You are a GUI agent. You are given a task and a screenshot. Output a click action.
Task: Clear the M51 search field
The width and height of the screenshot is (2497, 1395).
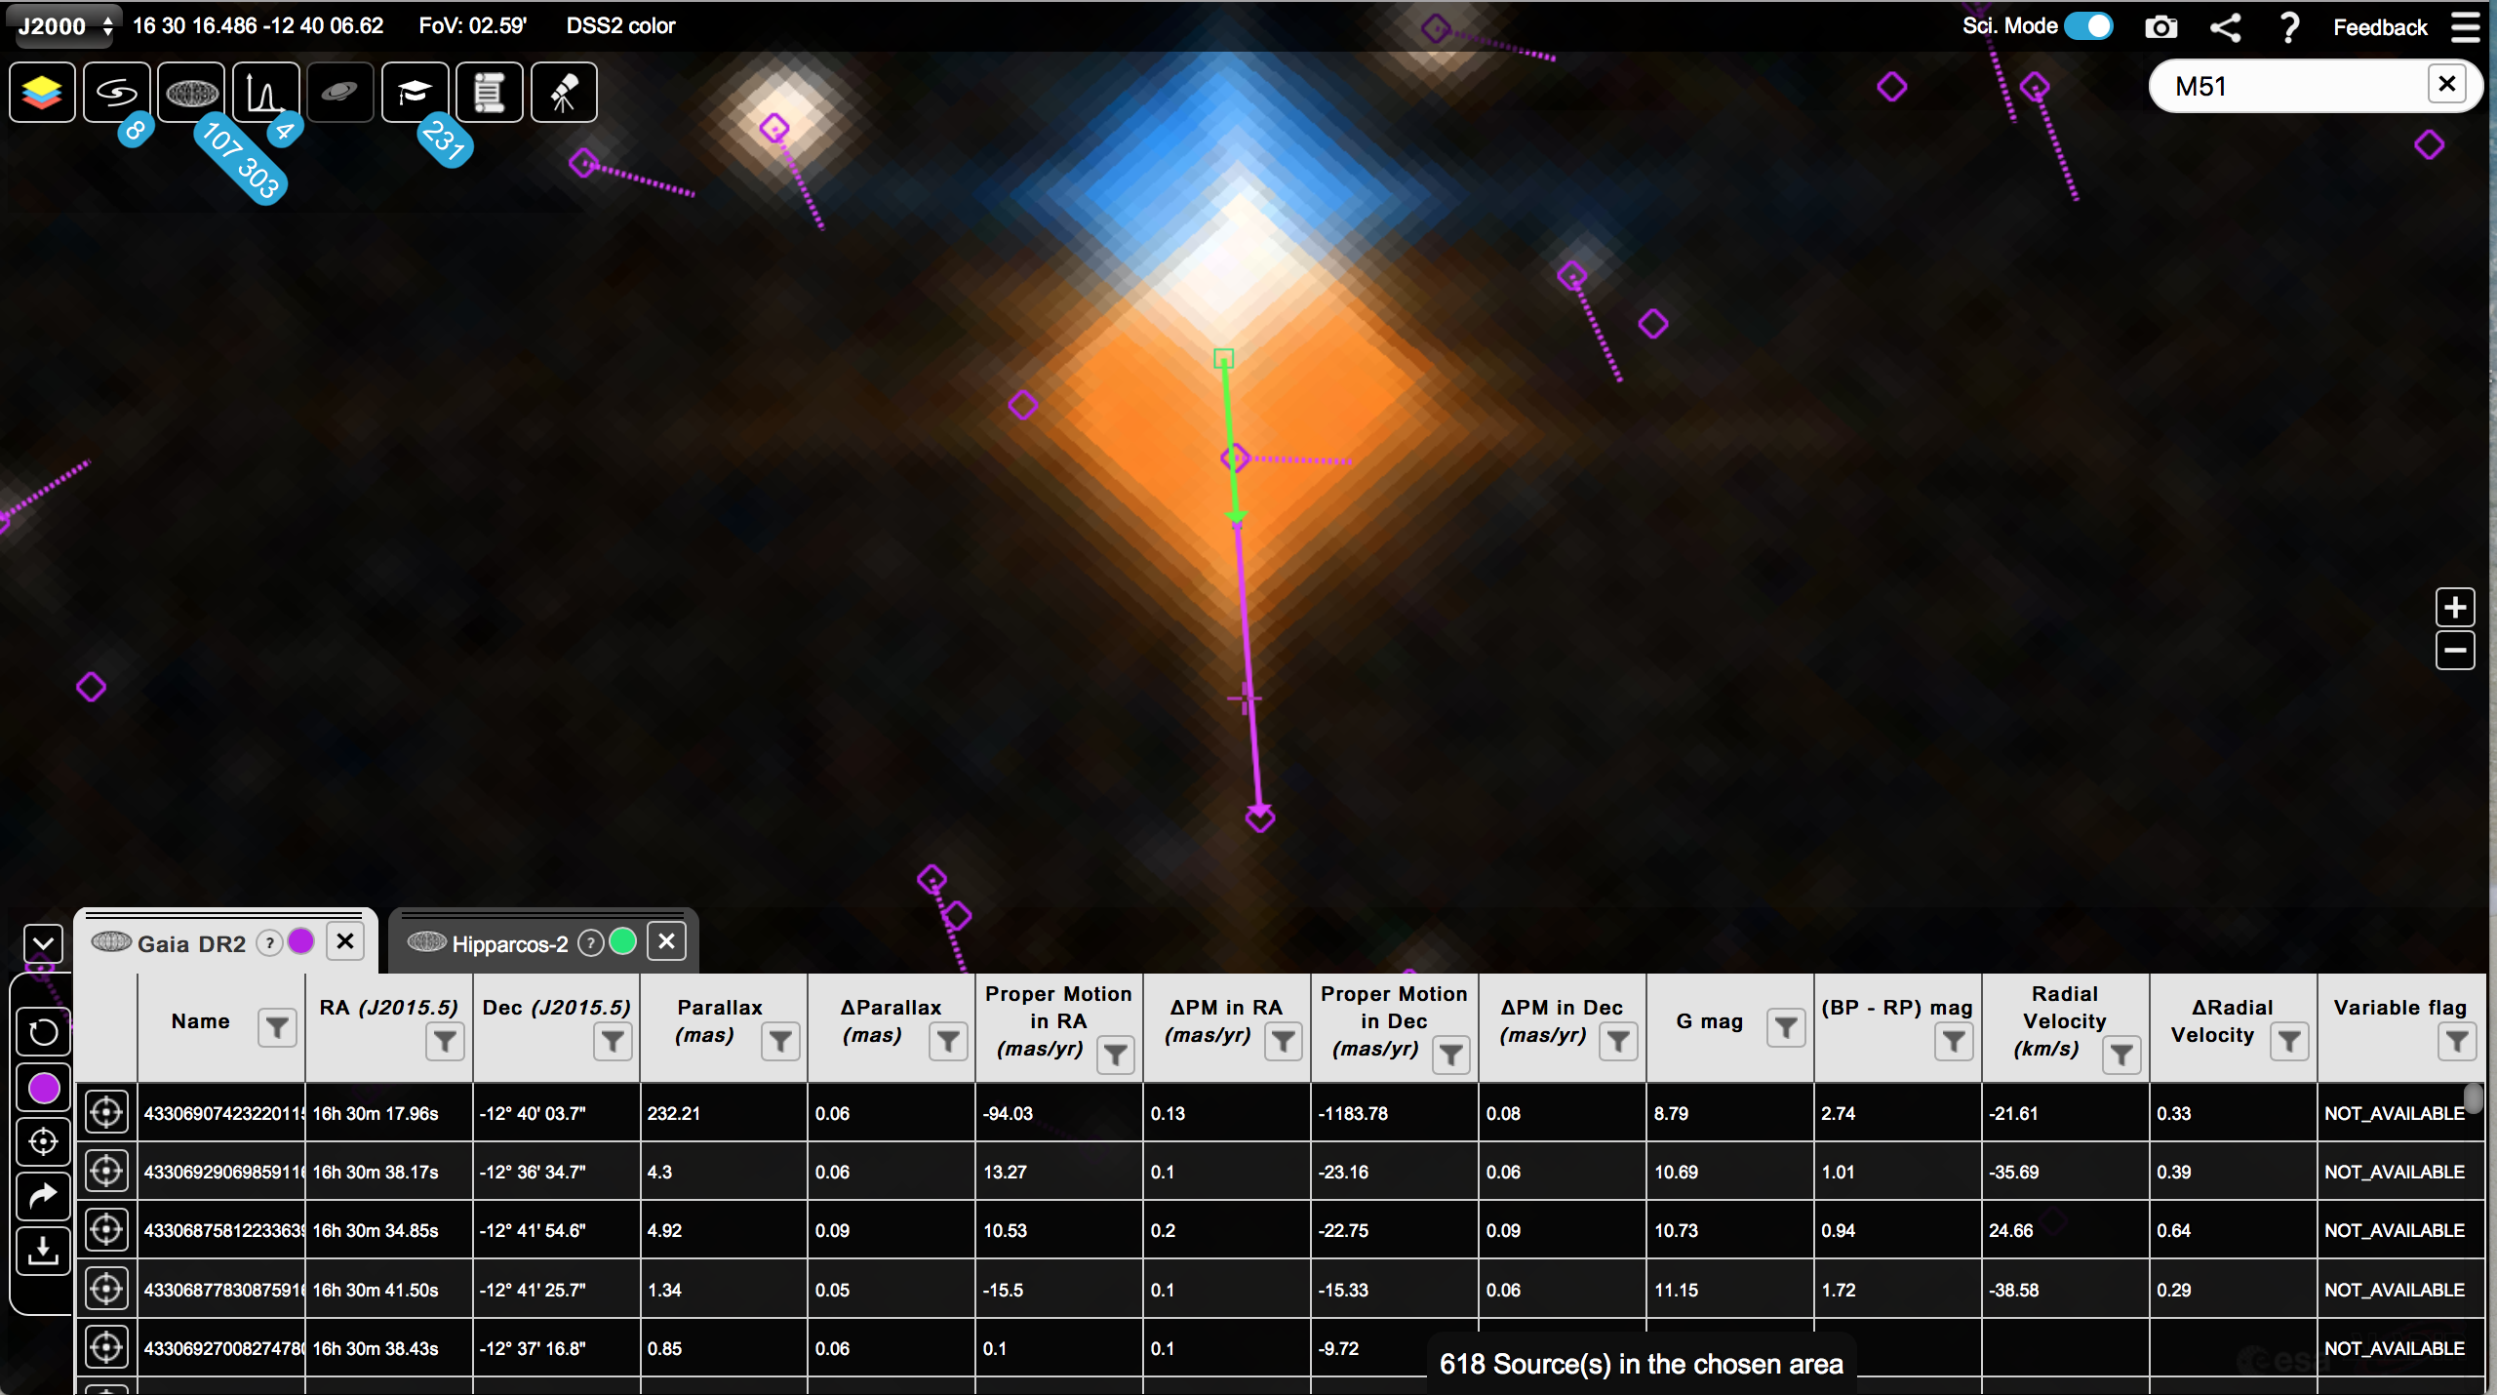coord(2446,85)
